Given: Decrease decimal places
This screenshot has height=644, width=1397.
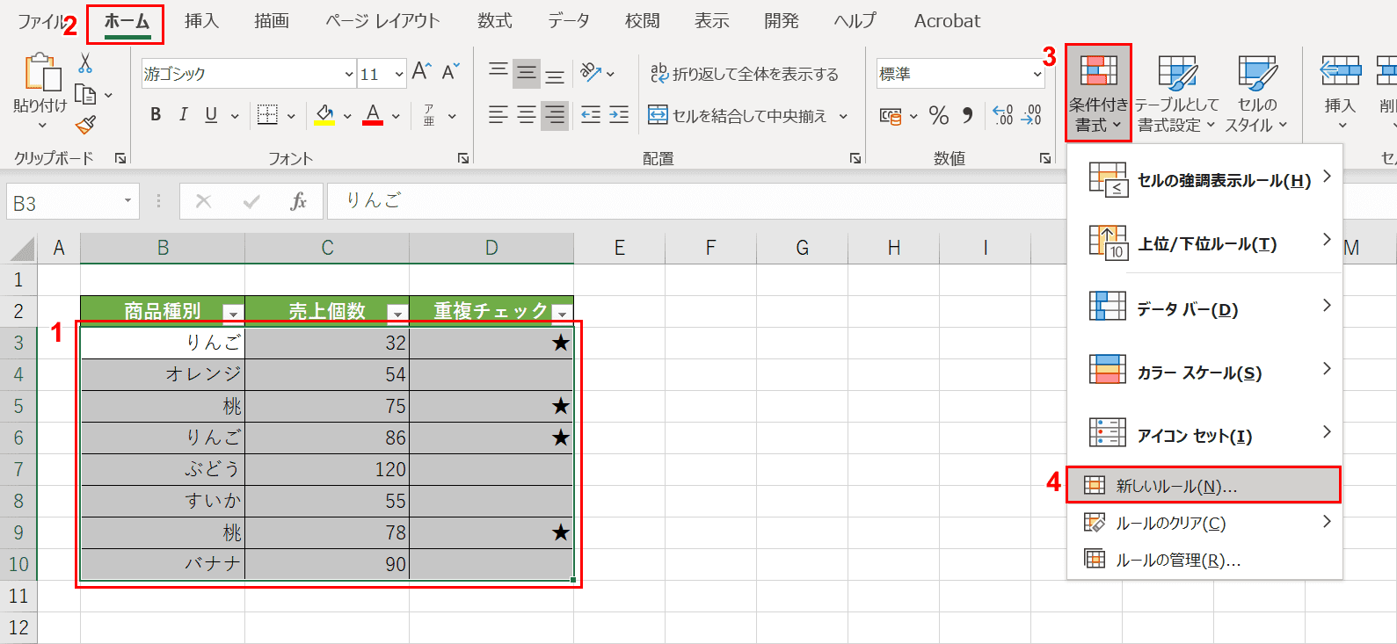Looking at the screenshot, I should pos(1031,115).
